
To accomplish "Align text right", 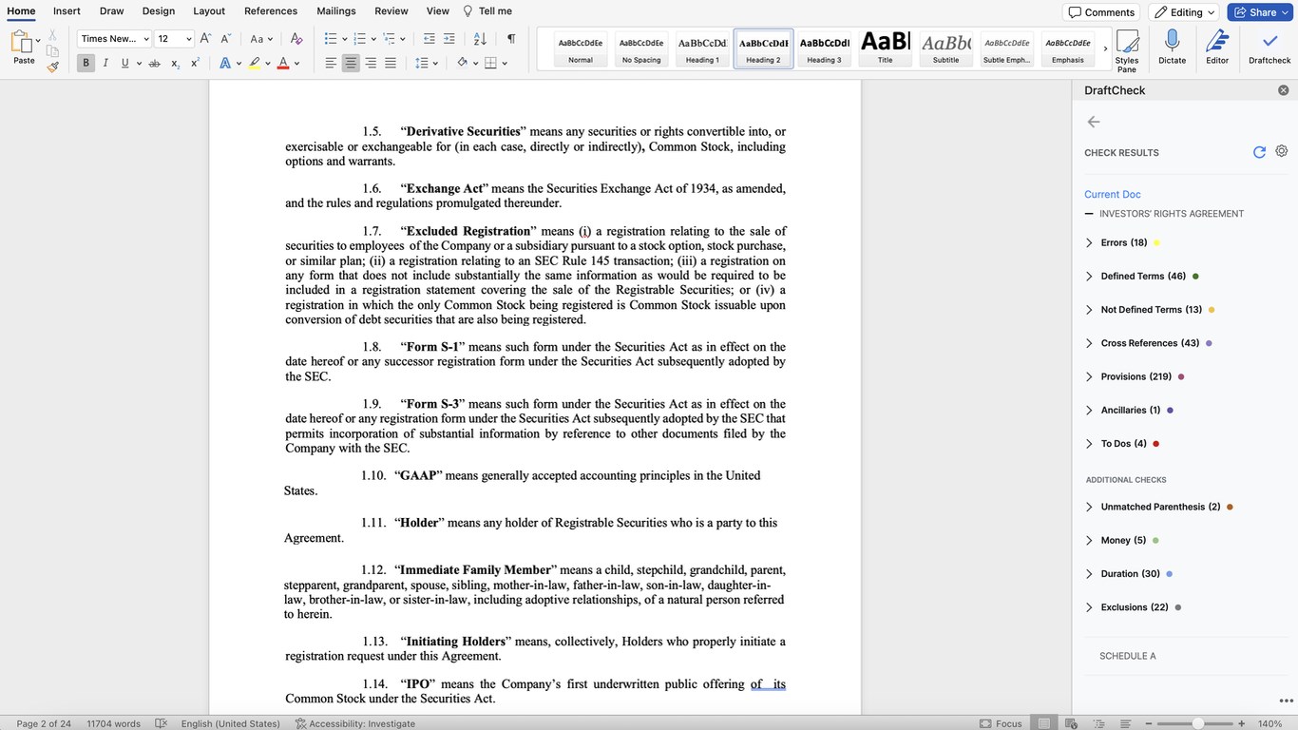I will pos(371,64).
